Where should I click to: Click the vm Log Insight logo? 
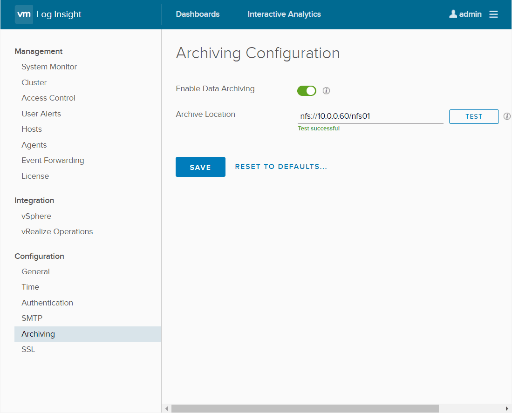click(48, 14)
